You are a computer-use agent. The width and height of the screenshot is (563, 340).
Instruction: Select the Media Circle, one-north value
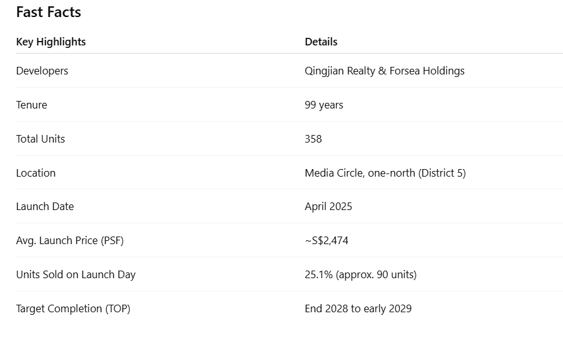click(360, 173)
